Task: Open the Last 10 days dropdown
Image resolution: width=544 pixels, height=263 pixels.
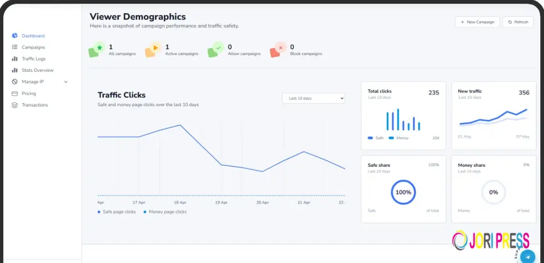Action: click(313, 99)
